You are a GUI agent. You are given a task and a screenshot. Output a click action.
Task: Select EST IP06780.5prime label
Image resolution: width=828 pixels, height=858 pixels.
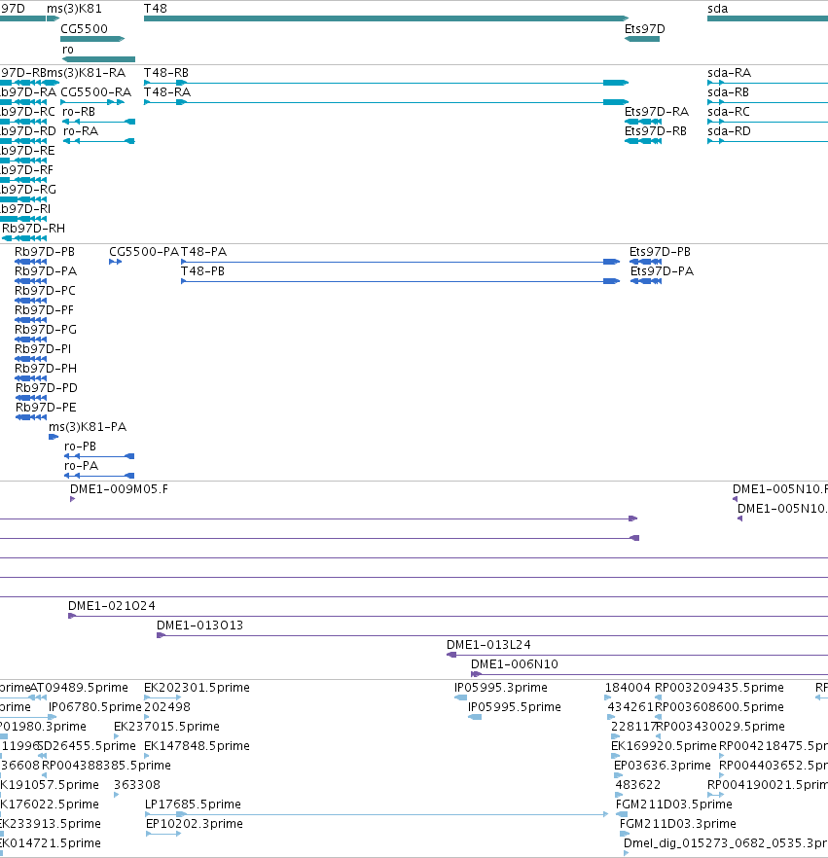click(x=95, y=707)
